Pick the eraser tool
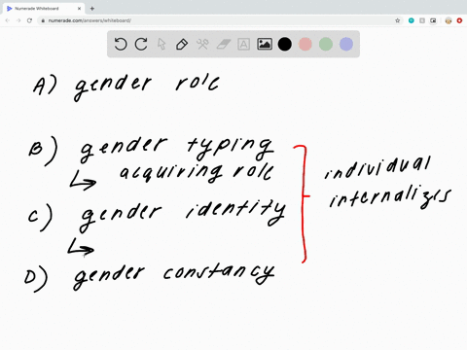 223,44
